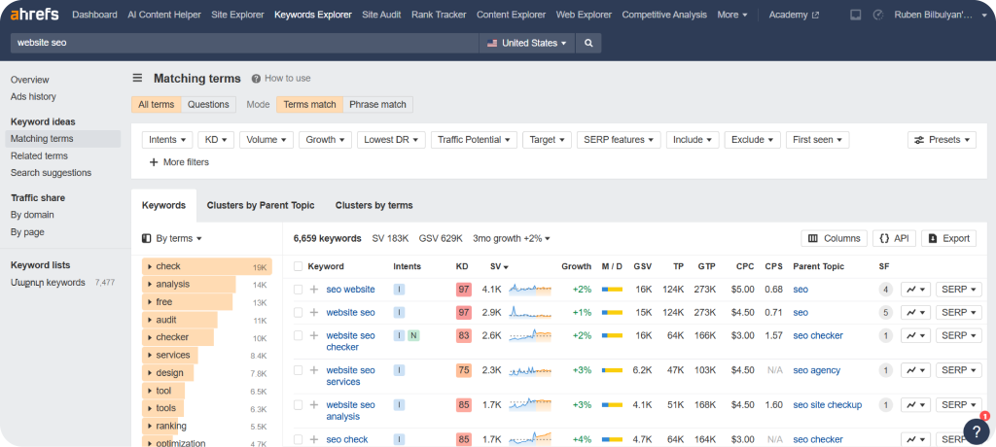Add website seo keyword with plus icon
This screenshot has height=447, width=996.
[x=314, y=312]
